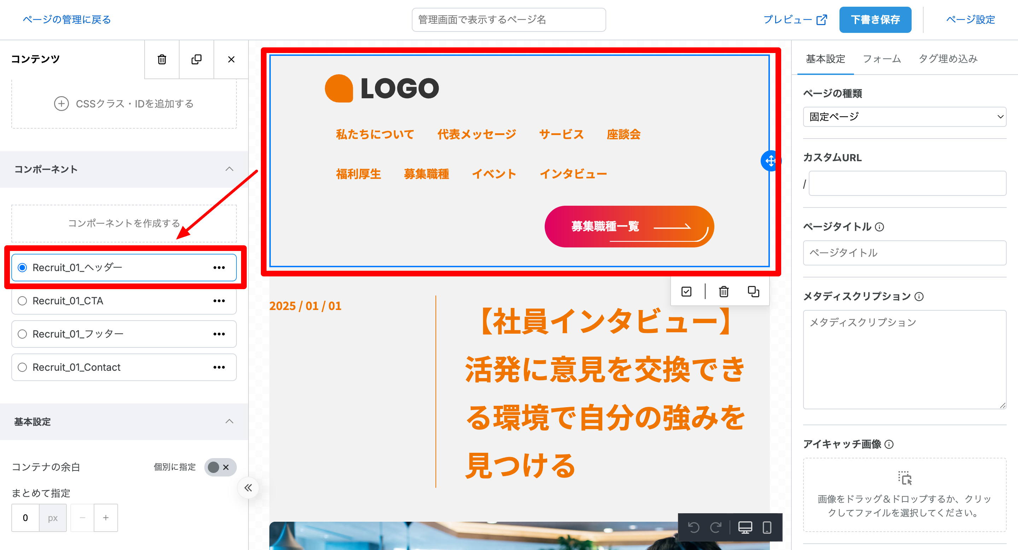Open the ページの種類 dropdown
The height and width of the screenshot is (550, 1018).
[904, 117]
